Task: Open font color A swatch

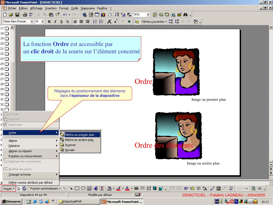Action: 127,188
